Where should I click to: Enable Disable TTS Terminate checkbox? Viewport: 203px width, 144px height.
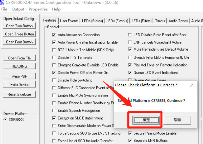54,58
